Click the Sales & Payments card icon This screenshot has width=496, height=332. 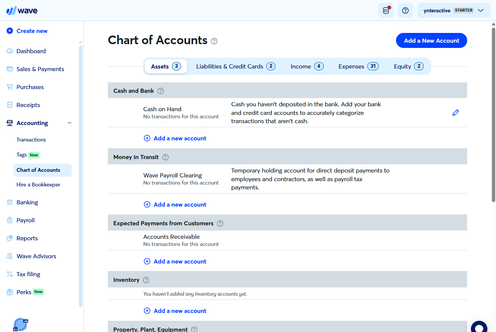click(10, 69)
